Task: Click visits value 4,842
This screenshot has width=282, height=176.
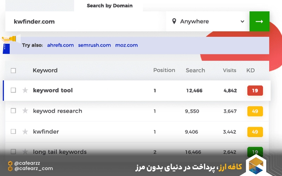Action: [x=230, y=90]
